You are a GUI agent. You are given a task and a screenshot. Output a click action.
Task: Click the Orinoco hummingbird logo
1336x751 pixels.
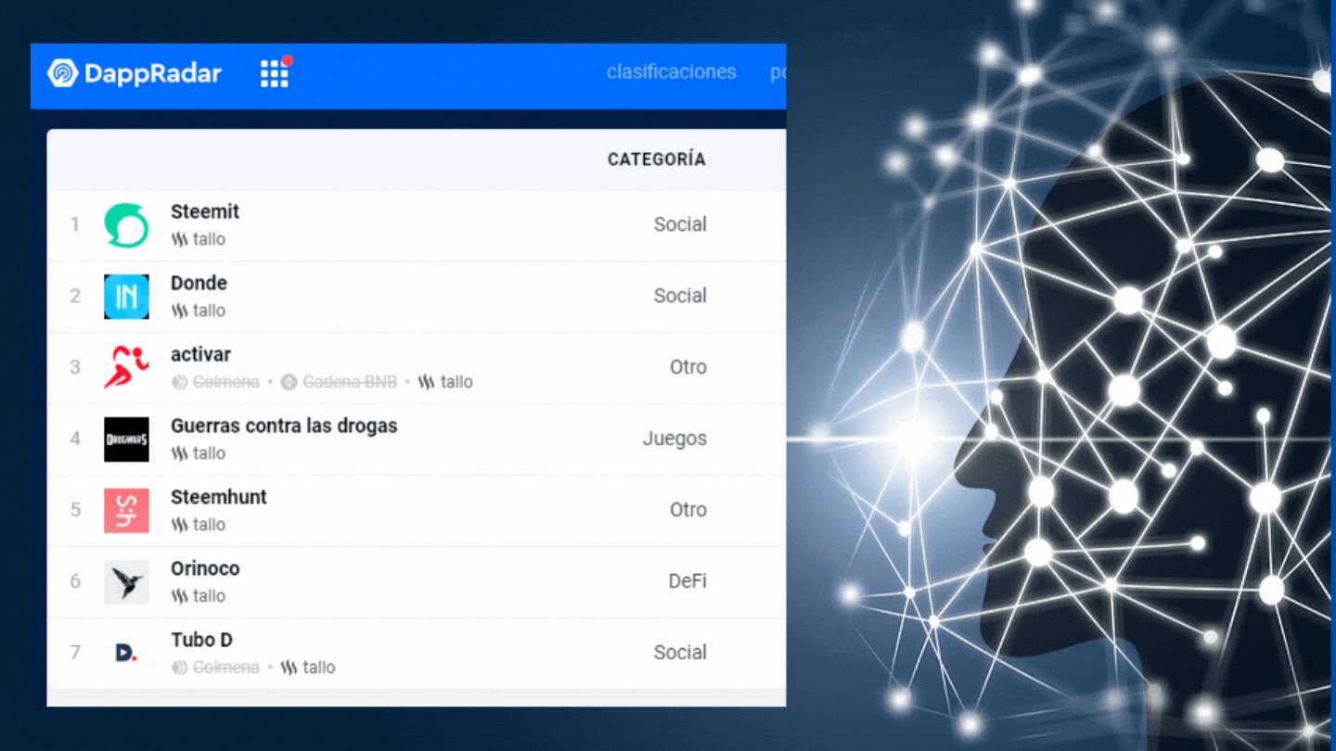(126, 581)
